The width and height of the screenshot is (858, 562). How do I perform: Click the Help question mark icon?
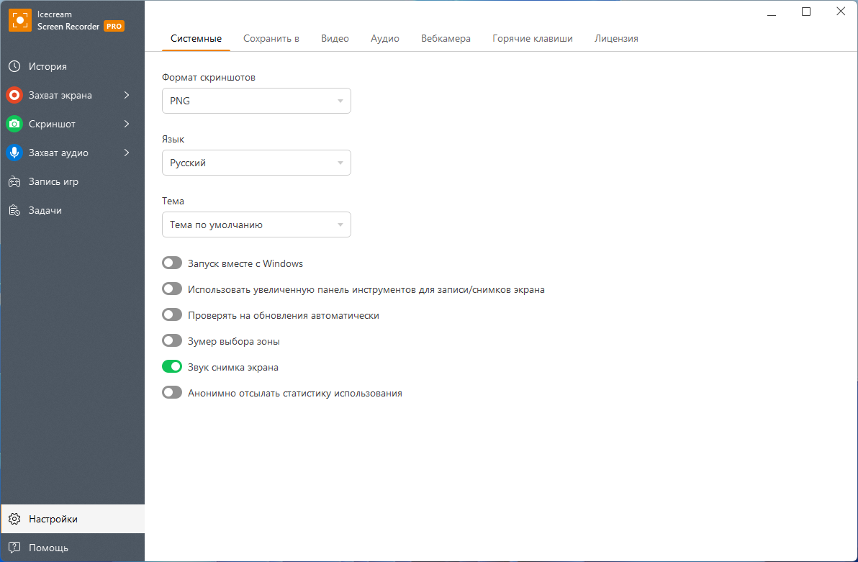tap(14, 548)
